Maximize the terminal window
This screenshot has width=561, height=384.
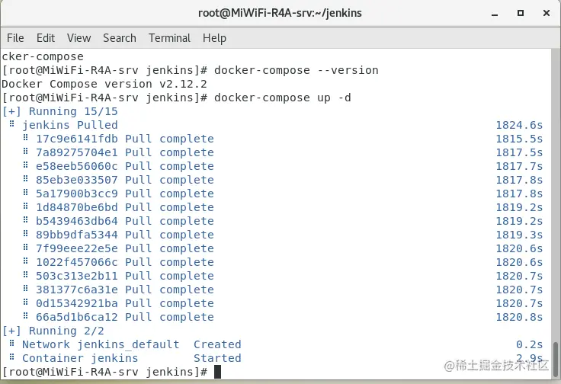click(x=521, y=13)
